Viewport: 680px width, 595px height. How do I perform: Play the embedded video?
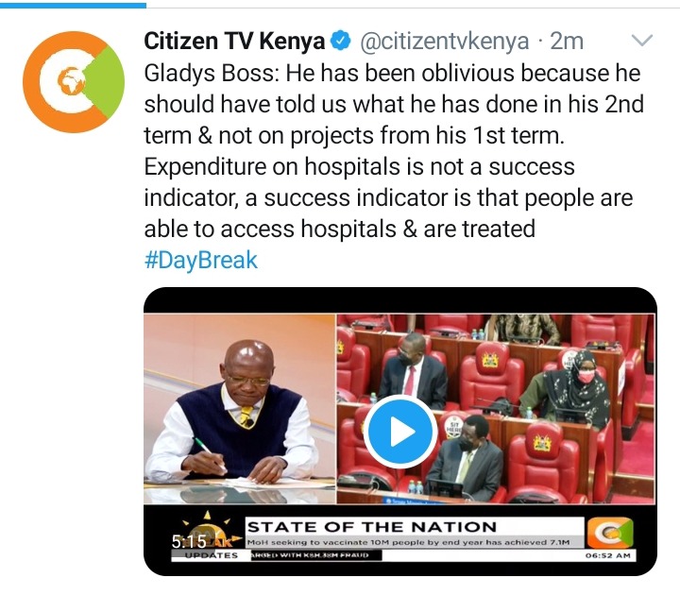coord(399,432)
